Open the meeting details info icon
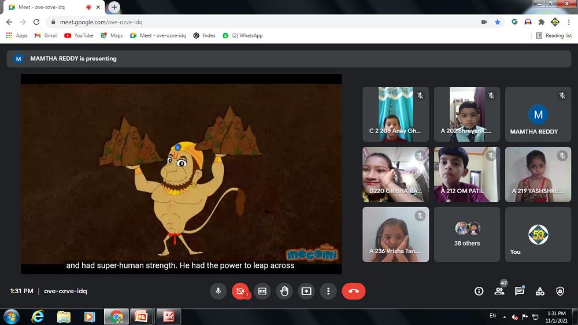 (x=479, y=291)
